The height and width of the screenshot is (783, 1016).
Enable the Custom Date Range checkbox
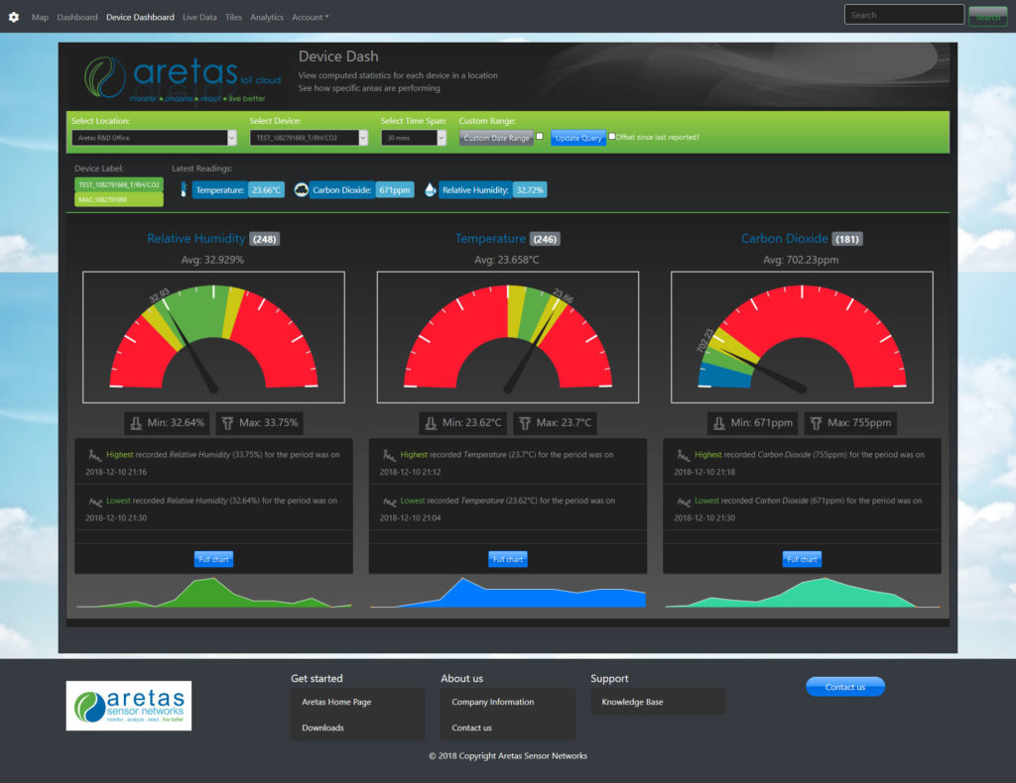click(540, 137)
